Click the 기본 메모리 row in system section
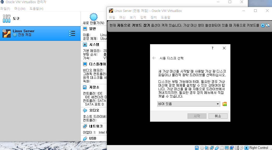Image resolution: width=272 pixels, height=150 pixels. 95,51
